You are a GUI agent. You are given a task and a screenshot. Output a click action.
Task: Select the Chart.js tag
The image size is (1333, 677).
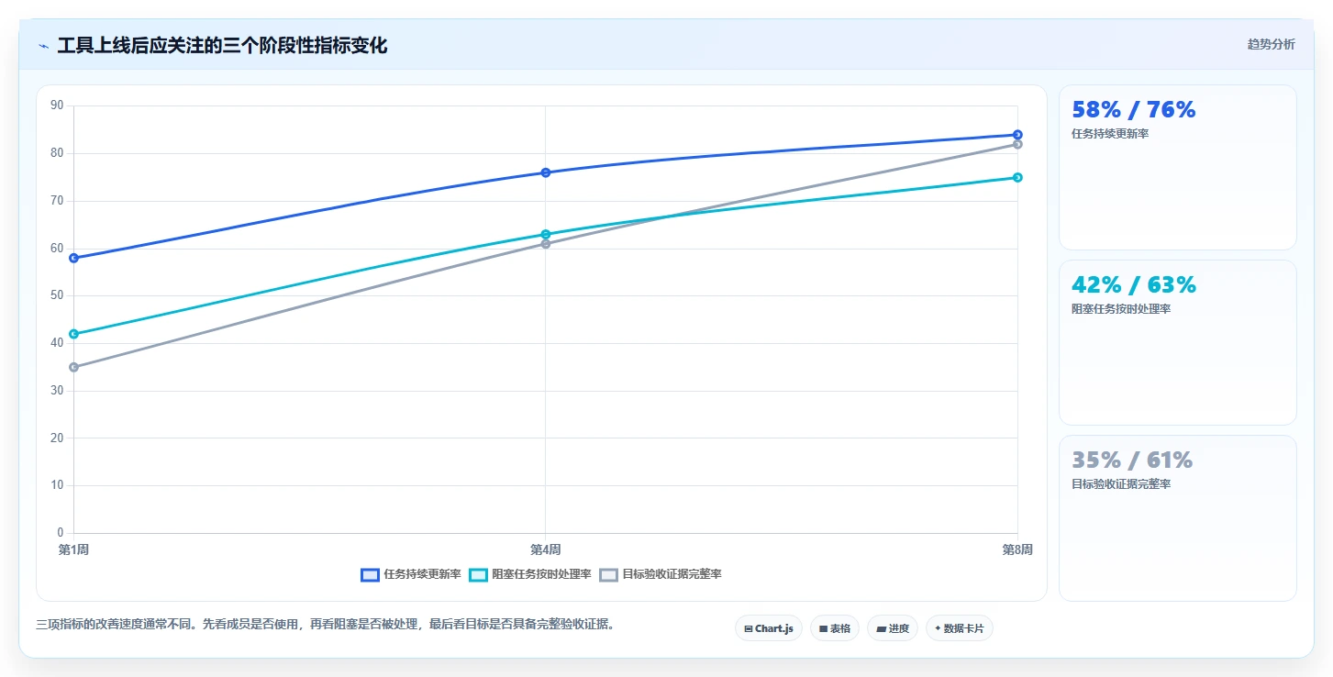tap(769, 628)
